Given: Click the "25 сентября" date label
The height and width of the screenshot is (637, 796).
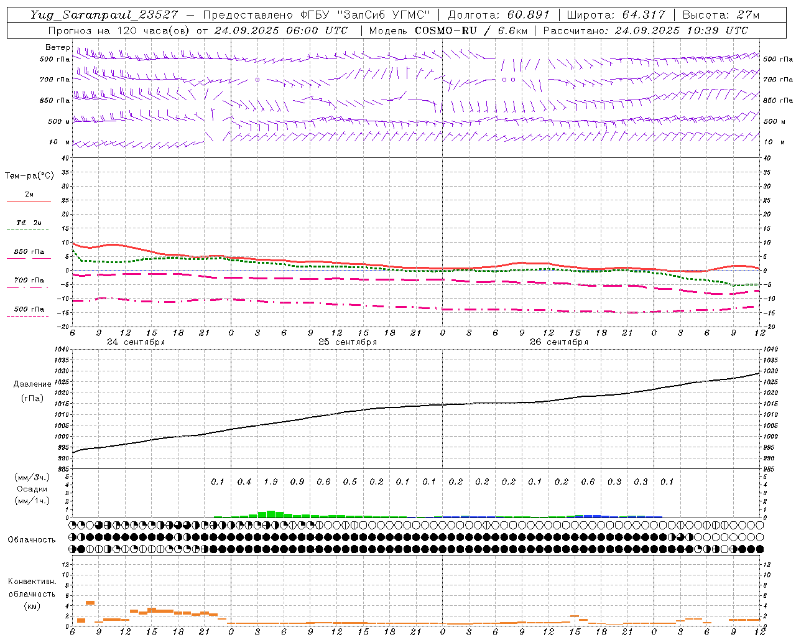Looking at the screenshot, I should click(347, 342).
